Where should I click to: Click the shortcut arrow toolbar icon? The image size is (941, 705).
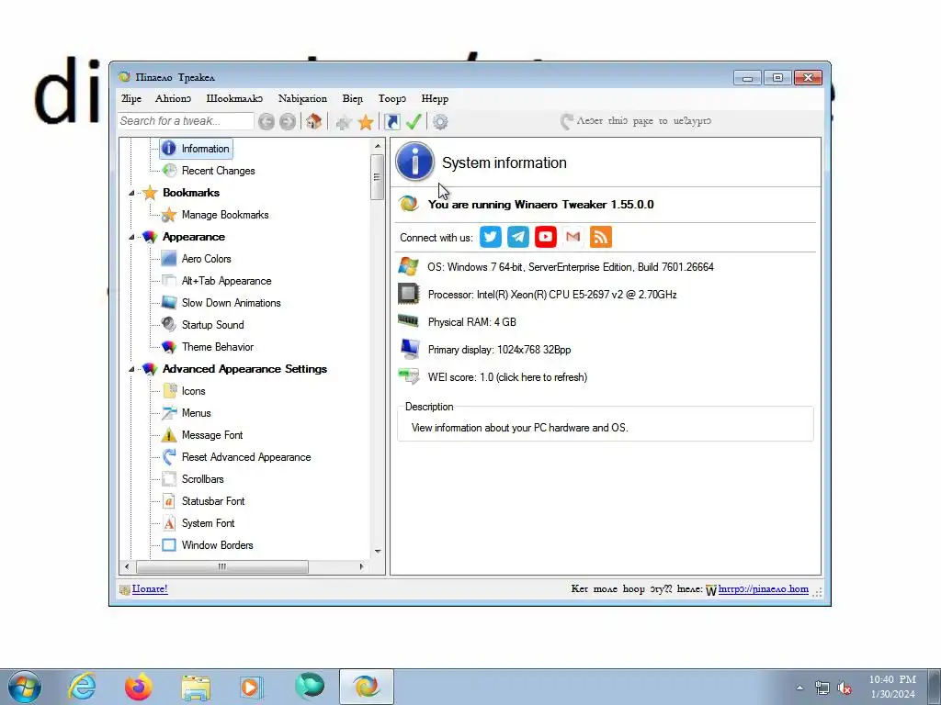tap(391, 122)
